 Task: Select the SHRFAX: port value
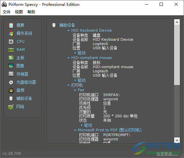pyautogui.click(x=111, y=95)
